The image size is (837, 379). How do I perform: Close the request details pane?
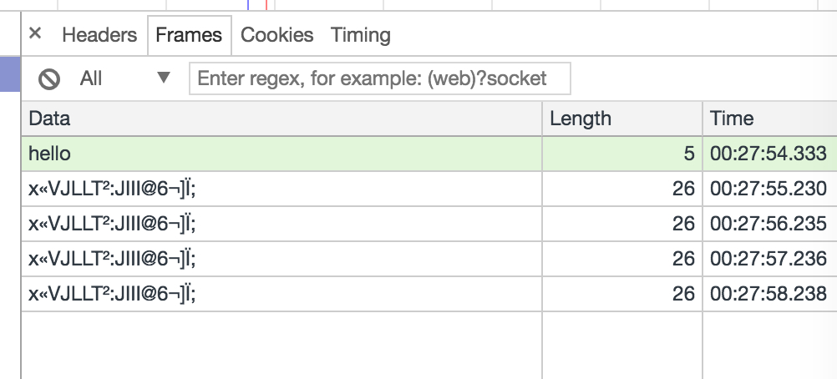click(x=35, y=33)
